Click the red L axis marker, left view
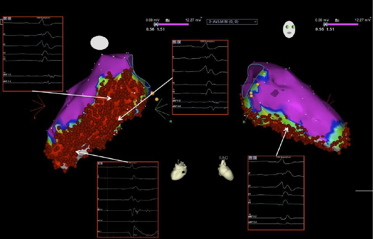Image resolution: width=374 pixels, height=239 pixels. 35,118
